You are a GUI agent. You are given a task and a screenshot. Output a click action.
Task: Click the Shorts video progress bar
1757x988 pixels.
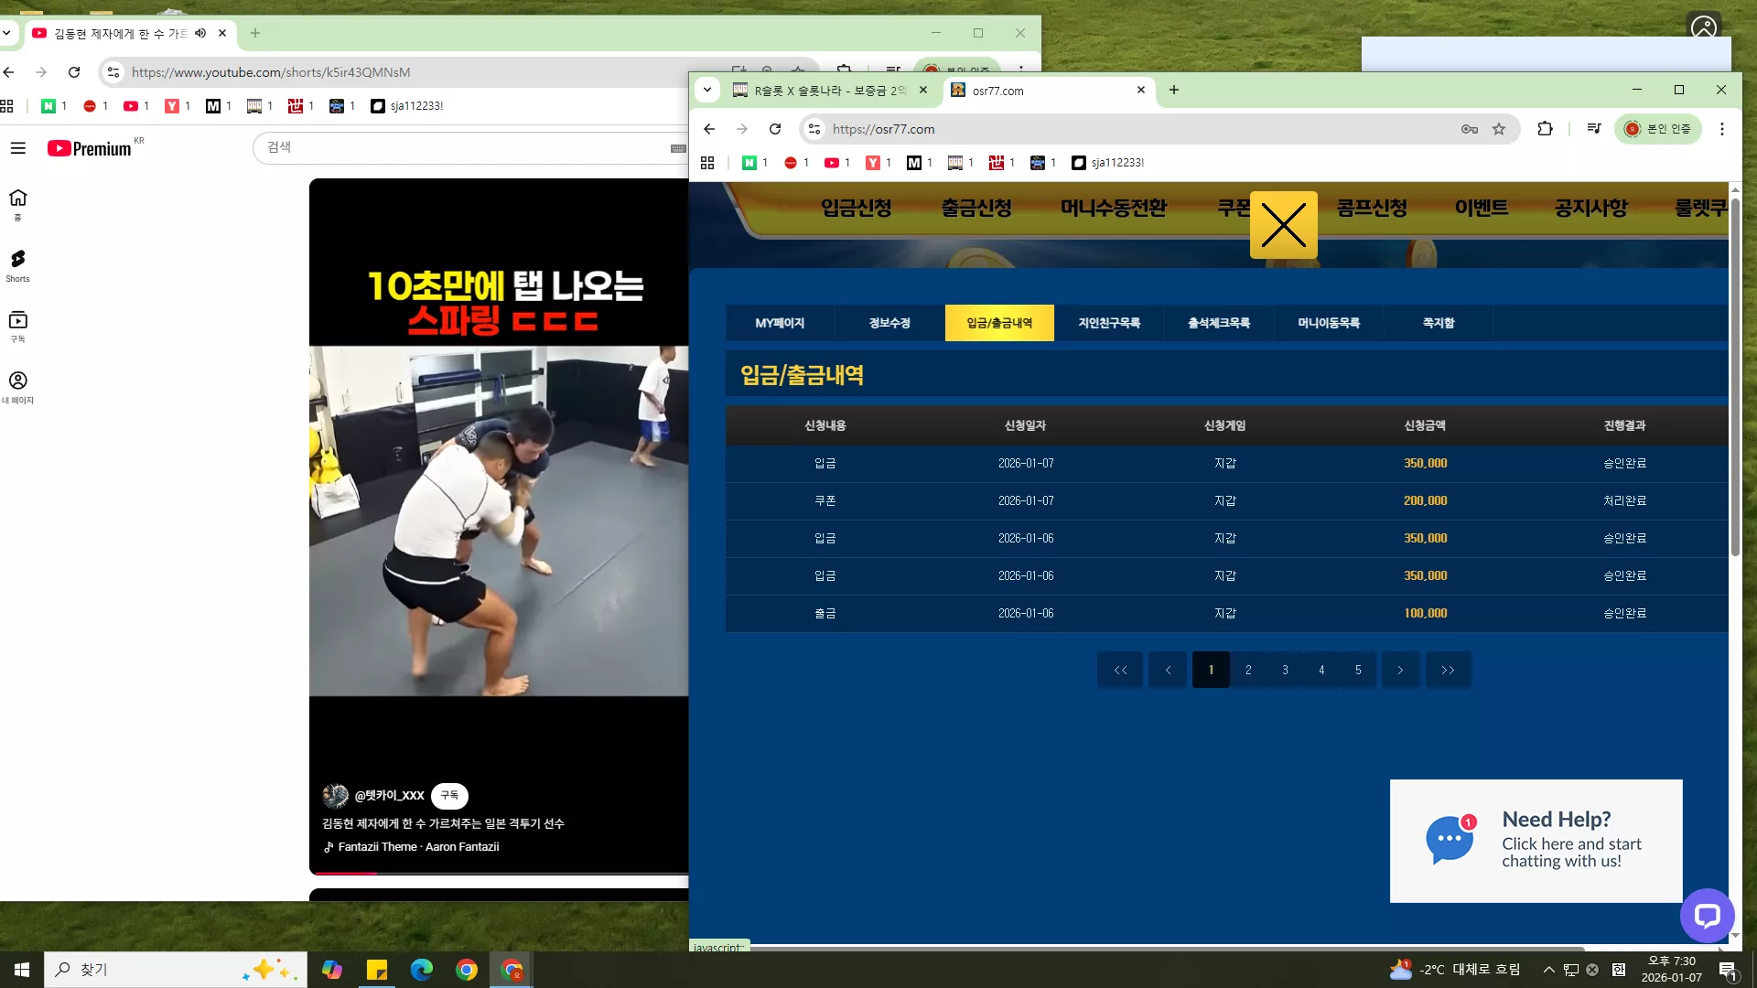[499, 874]
